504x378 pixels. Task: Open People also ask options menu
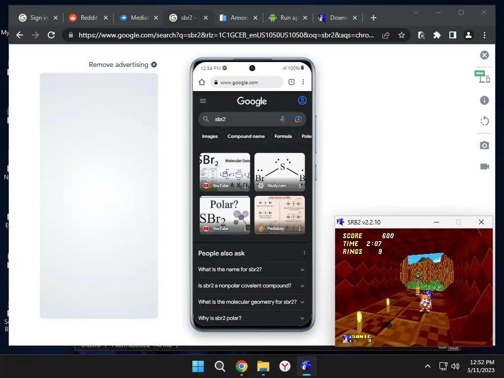point(304,253)
